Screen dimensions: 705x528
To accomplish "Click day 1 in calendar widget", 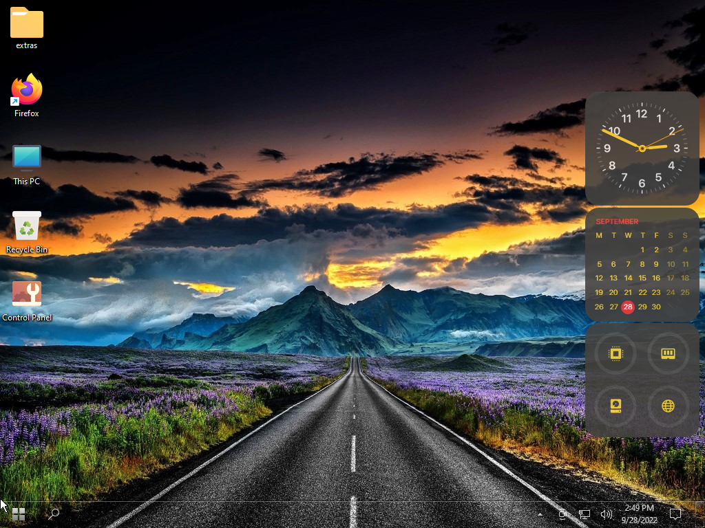I will (642, 250).
